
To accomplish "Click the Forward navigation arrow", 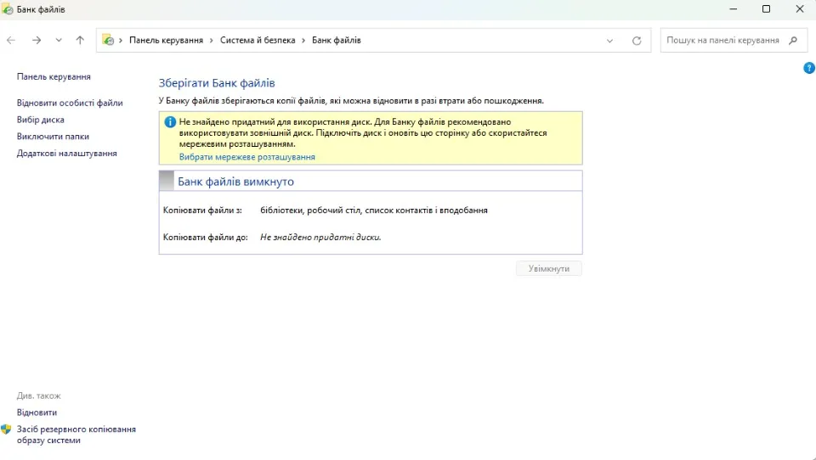I will (x=37, y=40).
